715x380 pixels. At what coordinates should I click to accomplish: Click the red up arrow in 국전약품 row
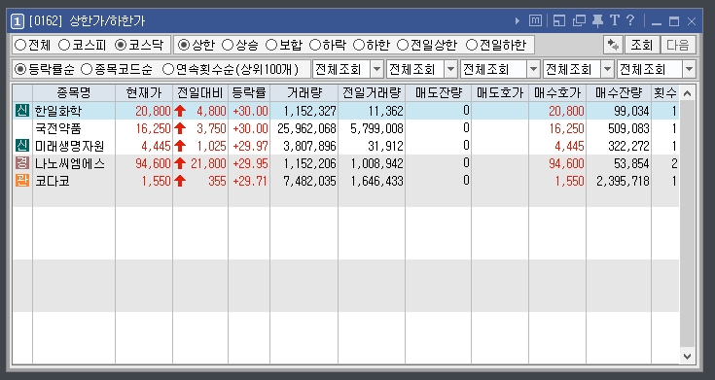tap(180, 128)
